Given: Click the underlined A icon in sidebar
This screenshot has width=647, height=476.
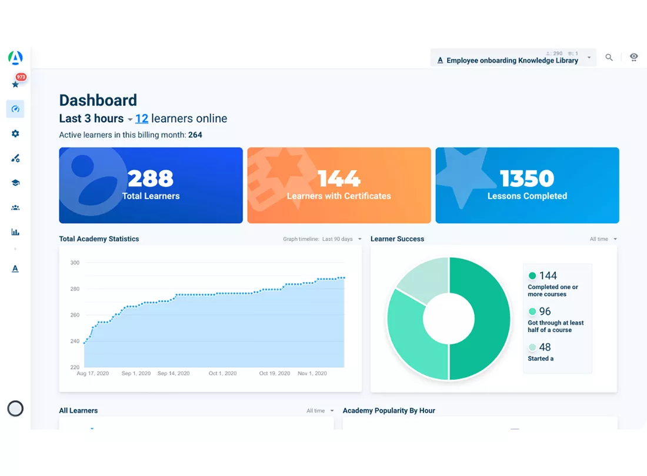Looking at the screenshot, I should (x=15, y=269).
